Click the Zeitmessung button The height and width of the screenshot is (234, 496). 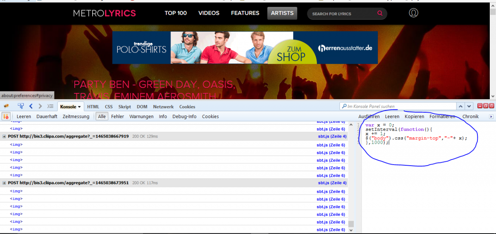(x=76, y=116)
